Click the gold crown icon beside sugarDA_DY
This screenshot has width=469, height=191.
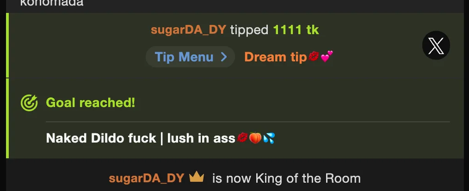point(197,177)
